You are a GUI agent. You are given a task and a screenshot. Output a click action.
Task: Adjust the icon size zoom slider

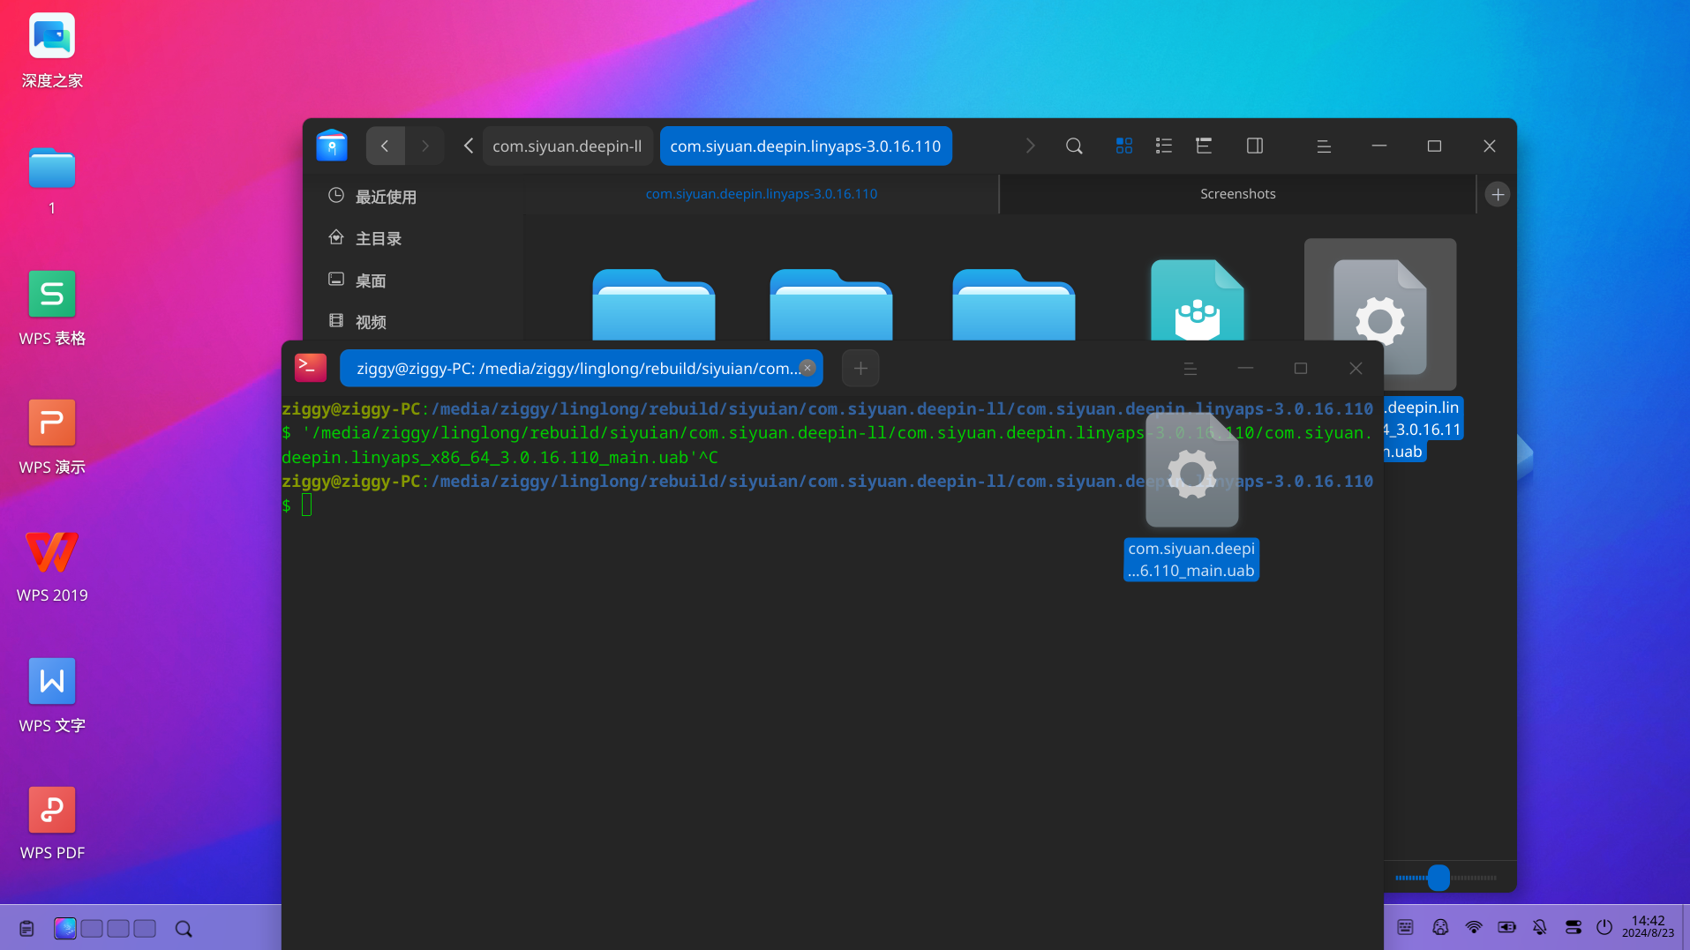[1438, 878]
